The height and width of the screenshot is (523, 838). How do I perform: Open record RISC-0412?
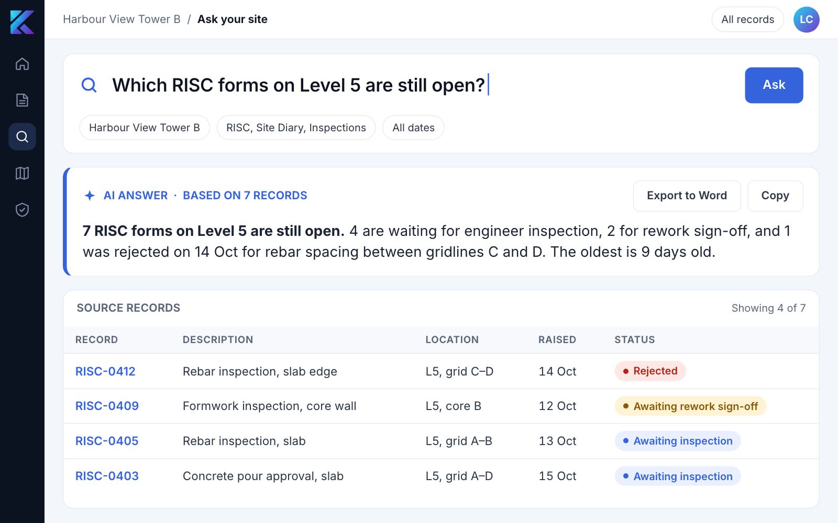pyautogui.click(x=105, y=371)
